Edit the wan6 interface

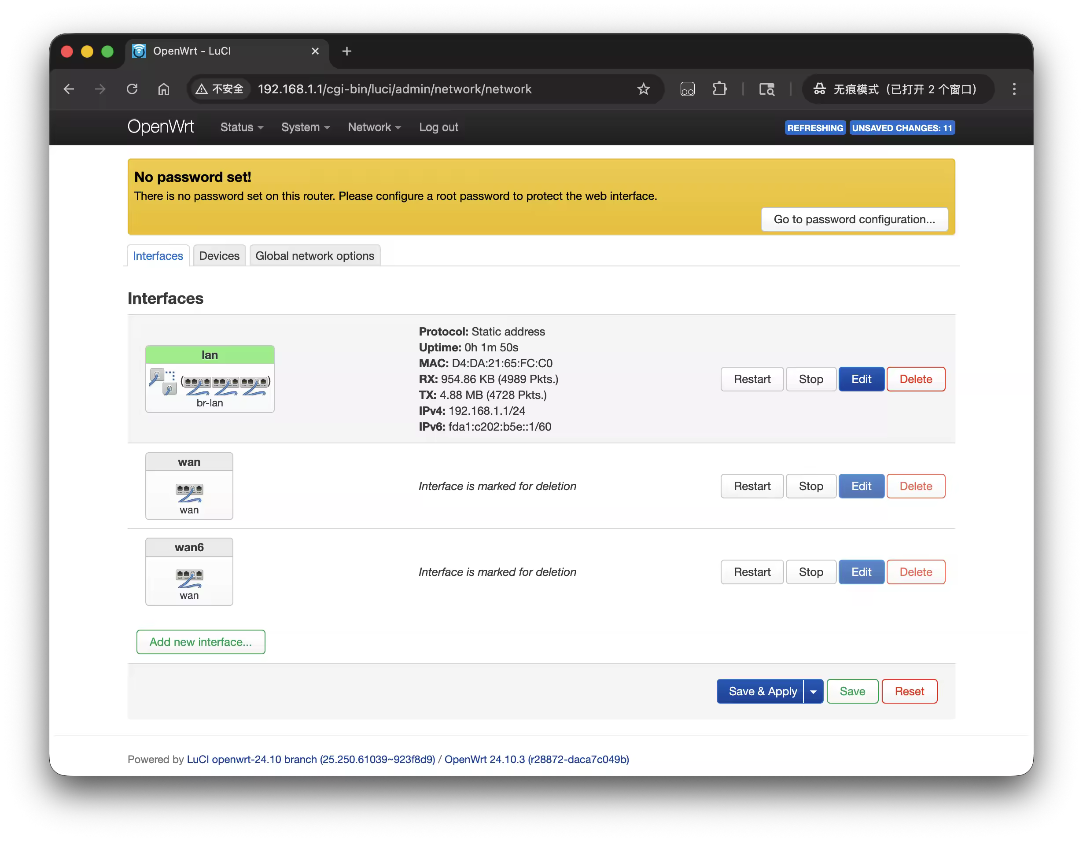coord(862,572)
